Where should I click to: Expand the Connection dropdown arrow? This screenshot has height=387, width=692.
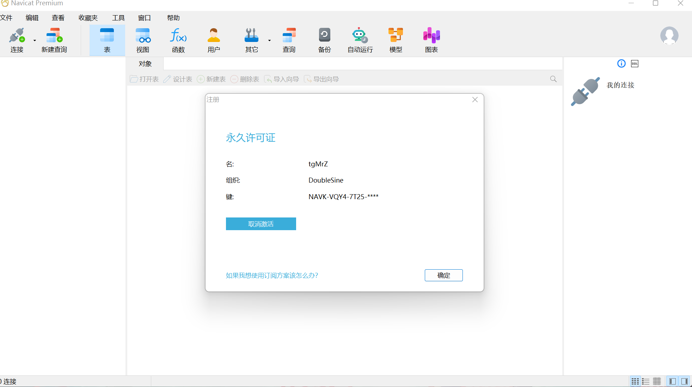[x=35, y=41]
